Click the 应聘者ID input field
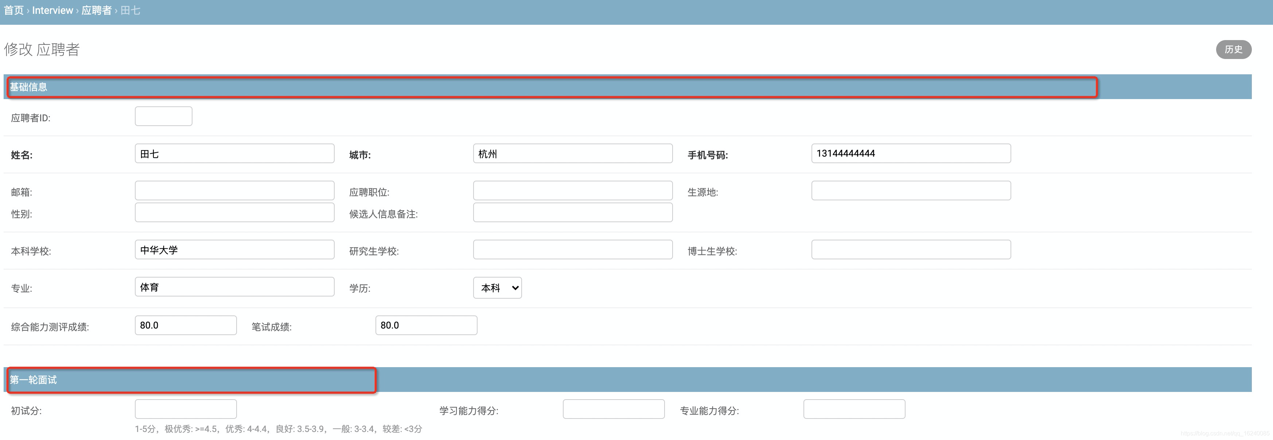Image resolution: width=1273 pixels, height=440 pixels. tap(163, 117)
